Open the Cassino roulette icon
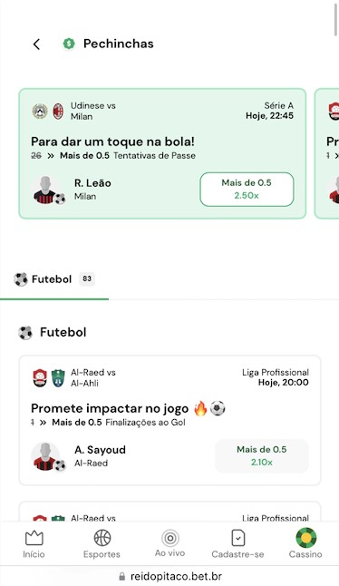The width and height of the screenshot is (339, 586). point(305,538)
